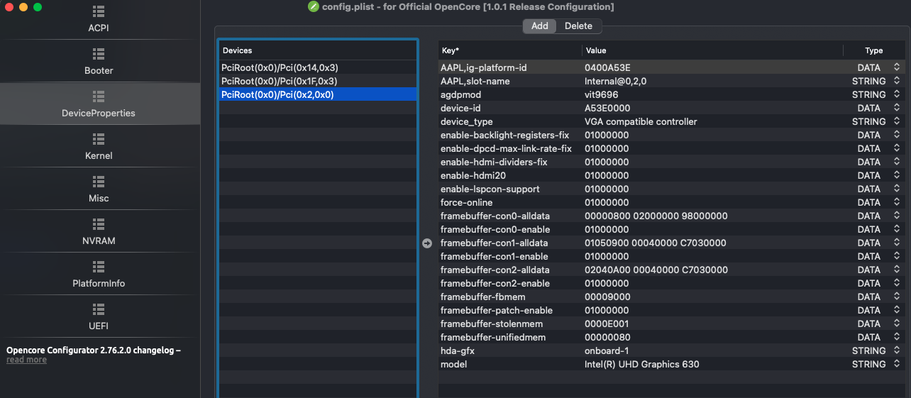Open type dropdown for AAPL,ig-platform-id
911x398 pixels.
(x=897, y=67)
